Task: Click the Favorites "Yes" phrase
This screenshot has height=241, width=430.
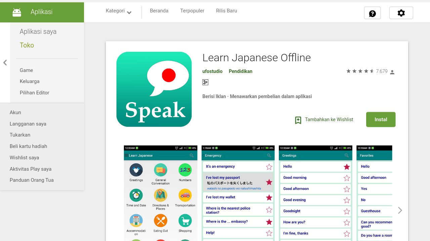Action: [x=364, y=189]
